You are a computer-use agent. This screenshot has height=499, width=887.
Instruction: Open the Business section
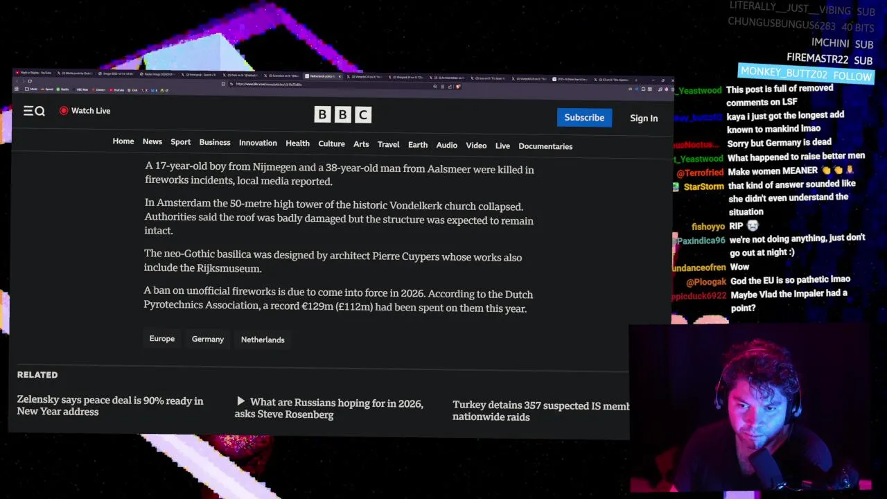[x=215, y=142]
